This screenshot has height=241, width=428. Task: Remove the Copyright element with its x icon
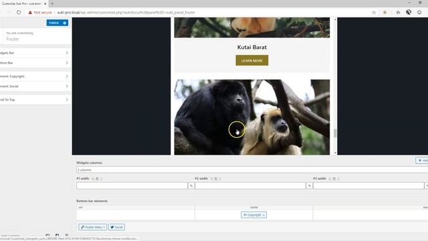[x=263, y=216]
